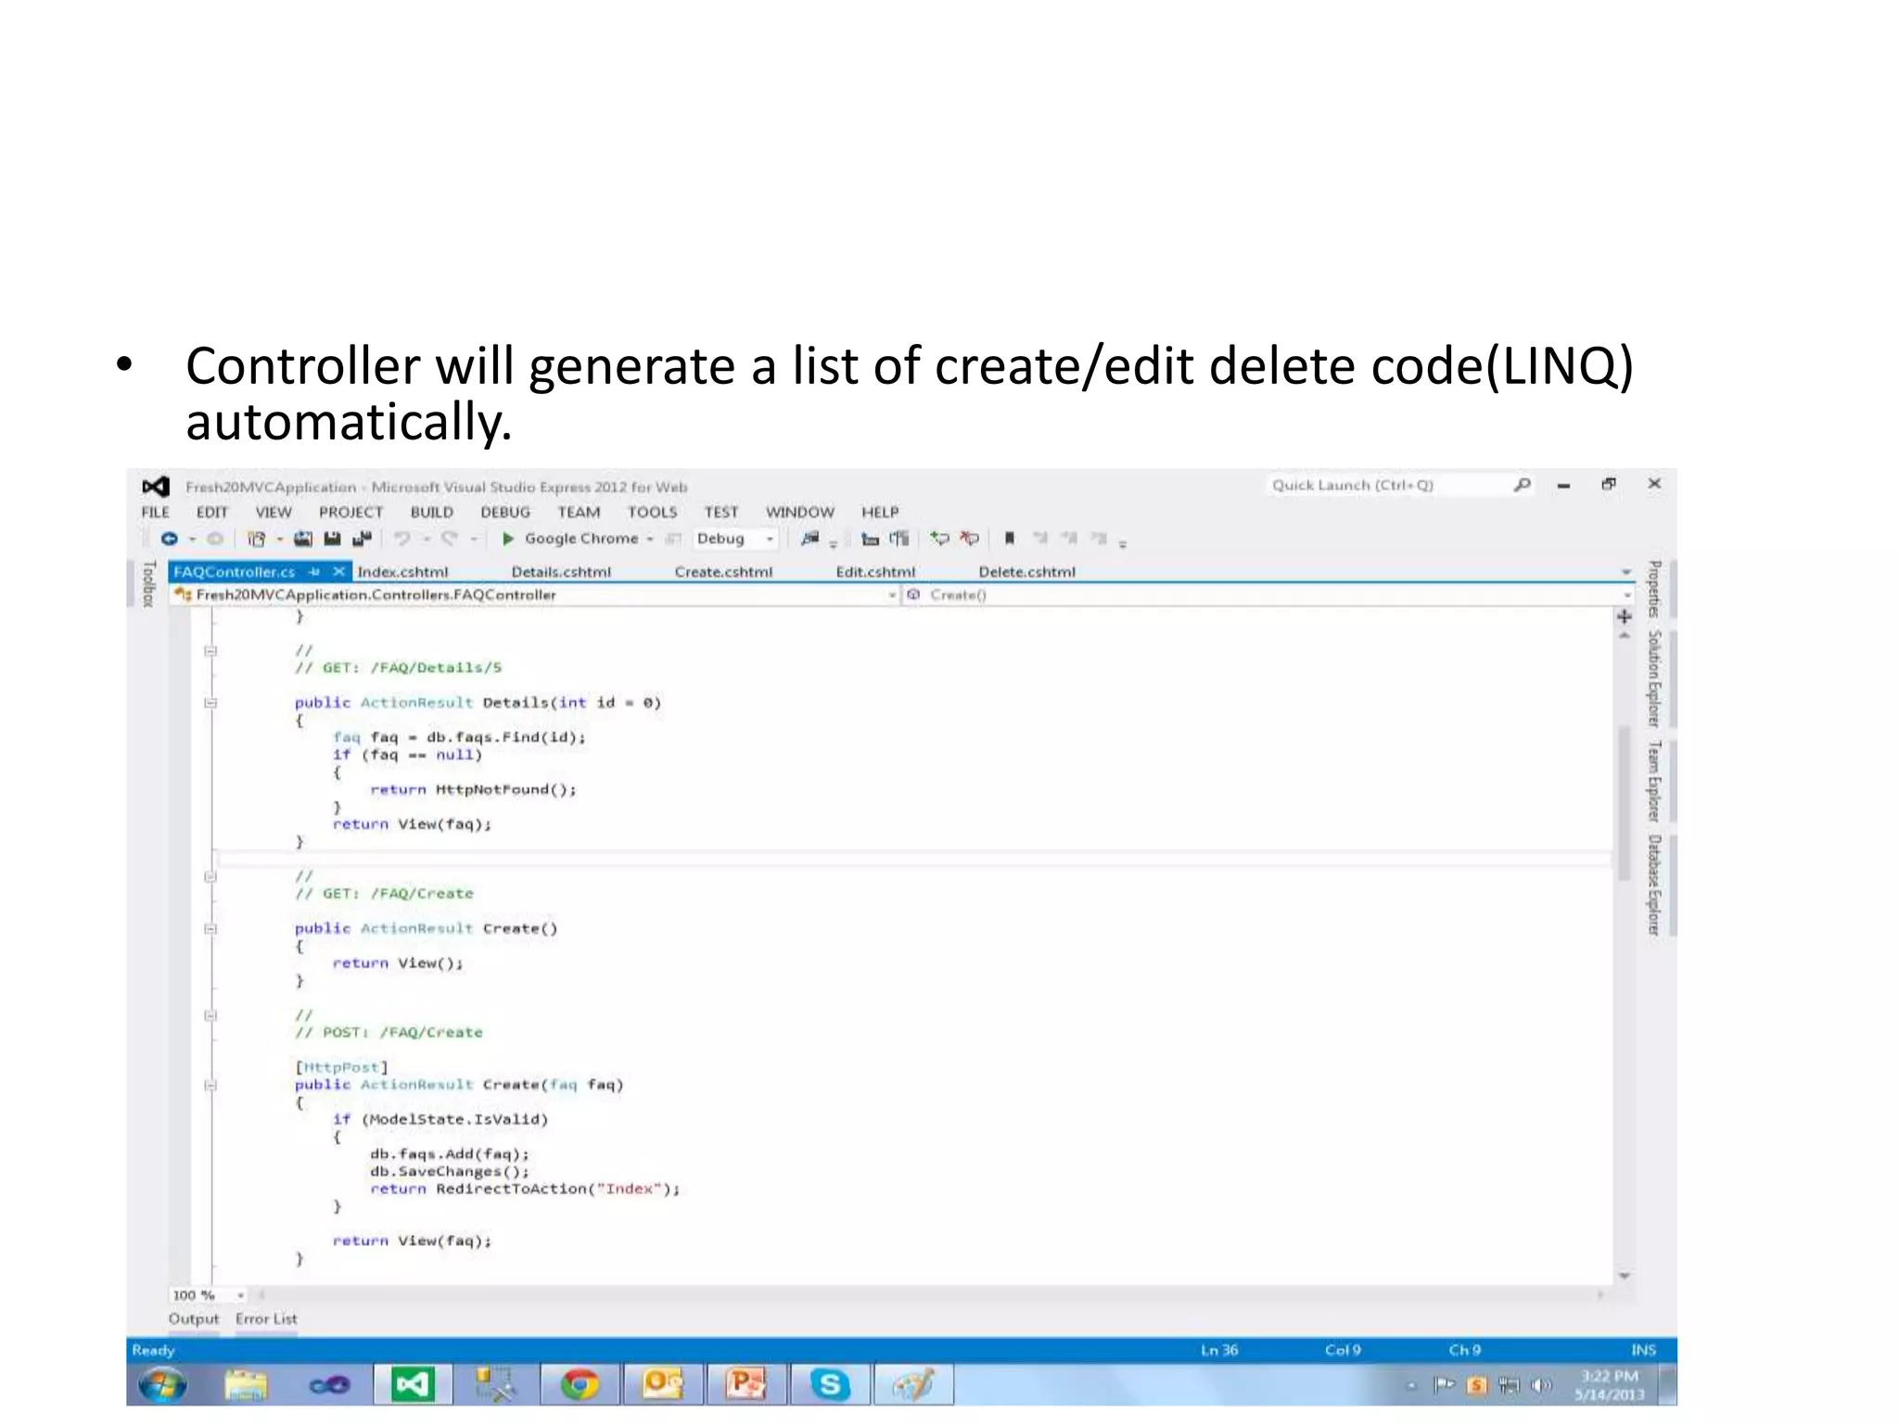This screenshot has height=1424, width=1899.
Task: Open the Database Explorer side tab
Action: (x=1654, y=885)
